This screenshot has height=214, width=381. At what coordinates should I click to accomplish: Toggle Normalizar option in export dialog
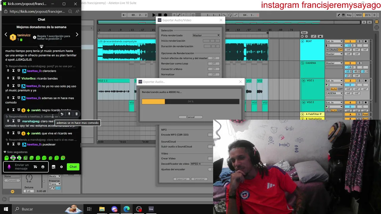click(214, 75)
